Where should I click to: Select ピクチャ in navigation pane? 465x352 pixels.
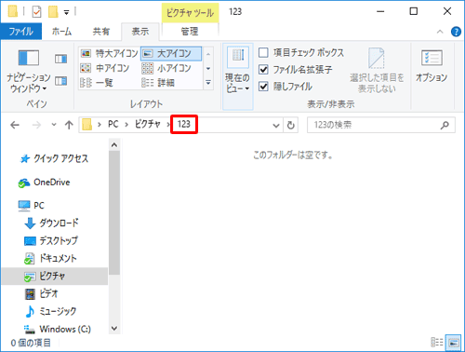(55, 276)
